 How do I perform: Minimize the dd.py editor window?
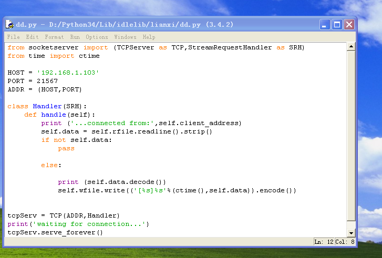pyautogui.click(x=326, y=25)
